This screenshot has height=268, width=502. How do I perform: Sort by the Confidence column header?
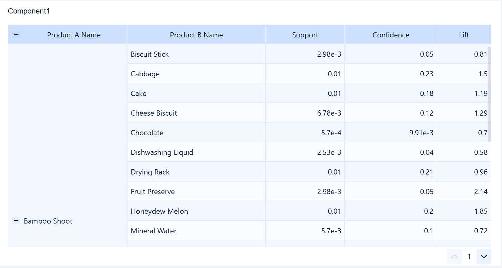click(390, 35)
